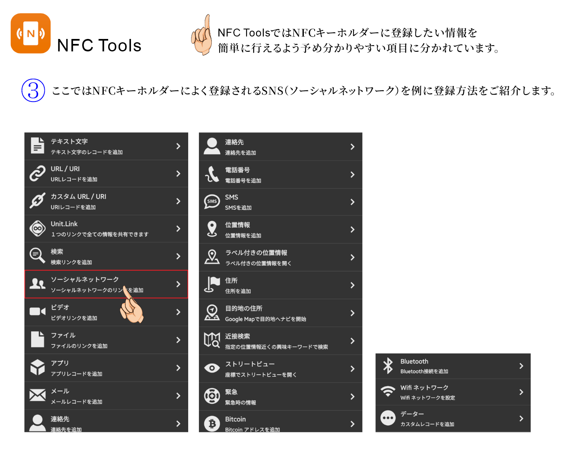This screenshot has width=584, height=453.
Task: Select subtitle １つのリンクで全ての情報を共有できます
Action: [99, 234]
